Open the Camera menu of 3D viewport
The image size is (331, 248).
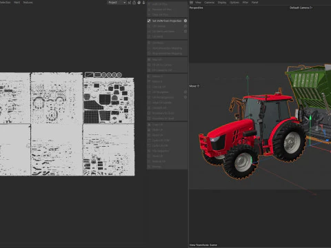[209, 3]
